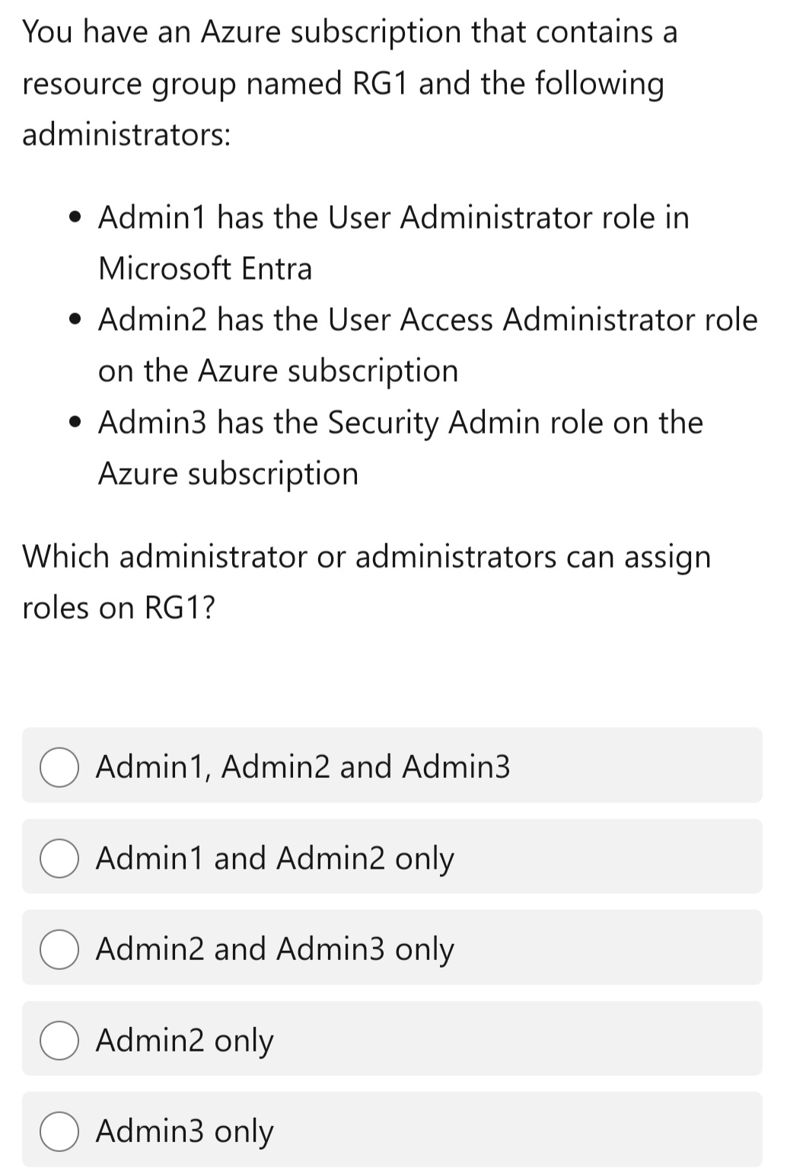Click the third answer option row
Image resolution: width=787 pixels, height=1168 pixels.
393,949
